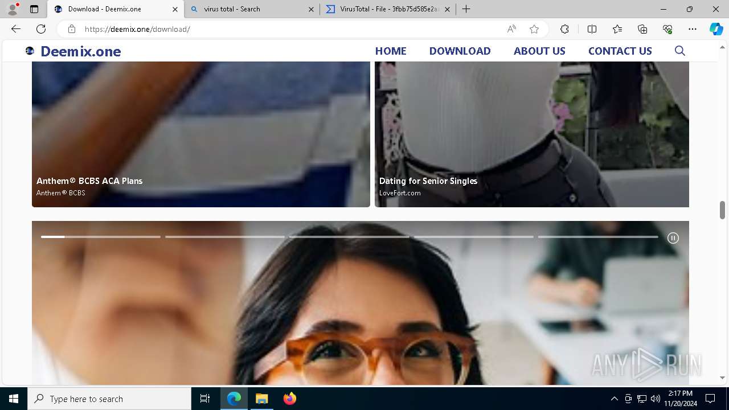Open Collections icon
The width and height of the screenshot is (729, 410).
pyautogui.click(x=642, y=29)
